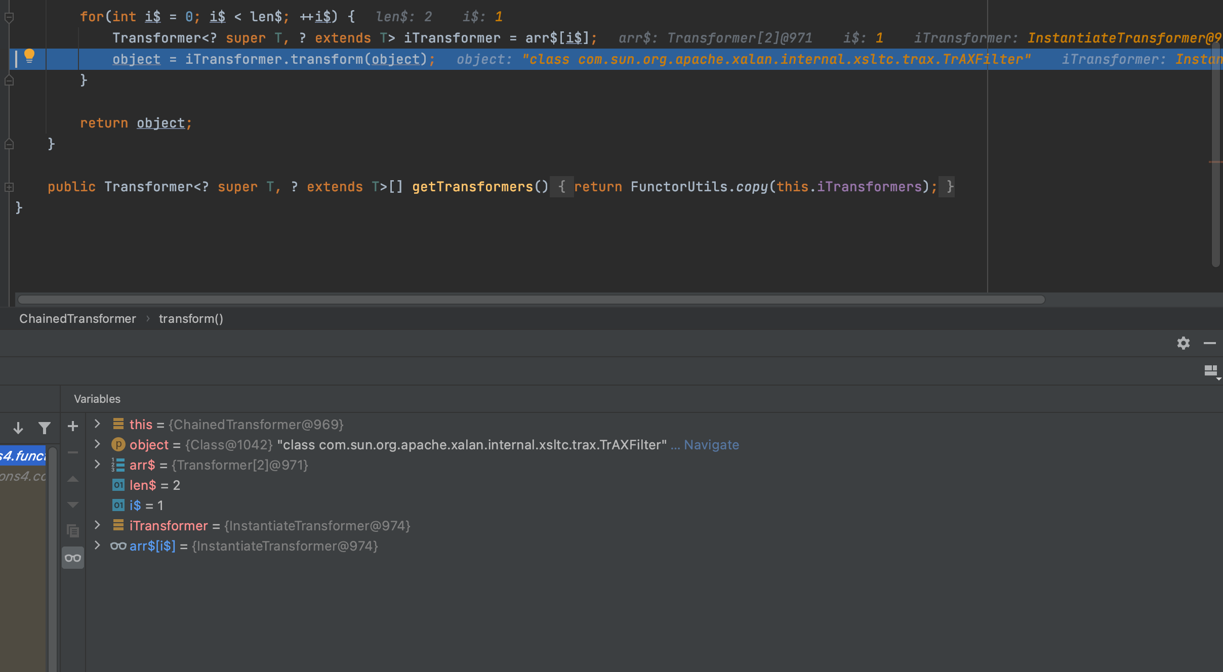Expand the iTransformer InstantiateTransformer node
1223x672 pixels.
coord(97,525)
